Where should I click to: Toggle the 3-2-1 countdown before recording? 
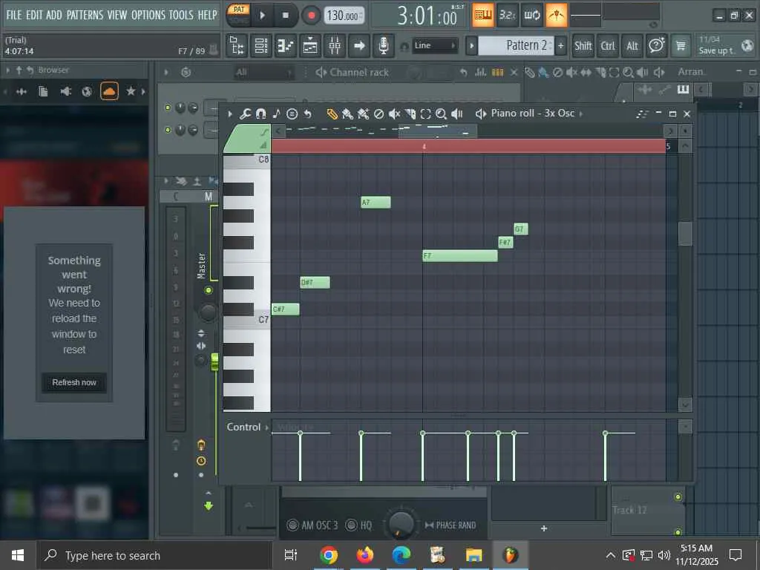pos(507,16)
